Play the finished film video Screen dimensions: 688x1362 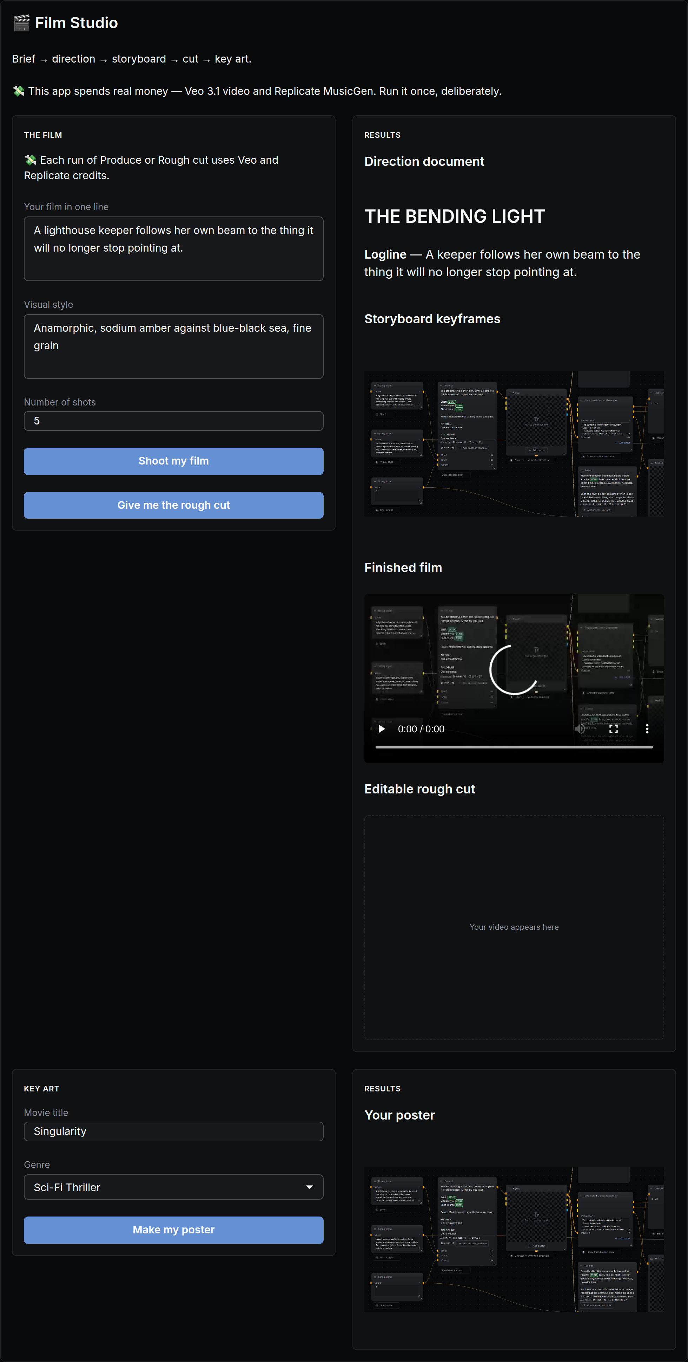tap(382, 729)
